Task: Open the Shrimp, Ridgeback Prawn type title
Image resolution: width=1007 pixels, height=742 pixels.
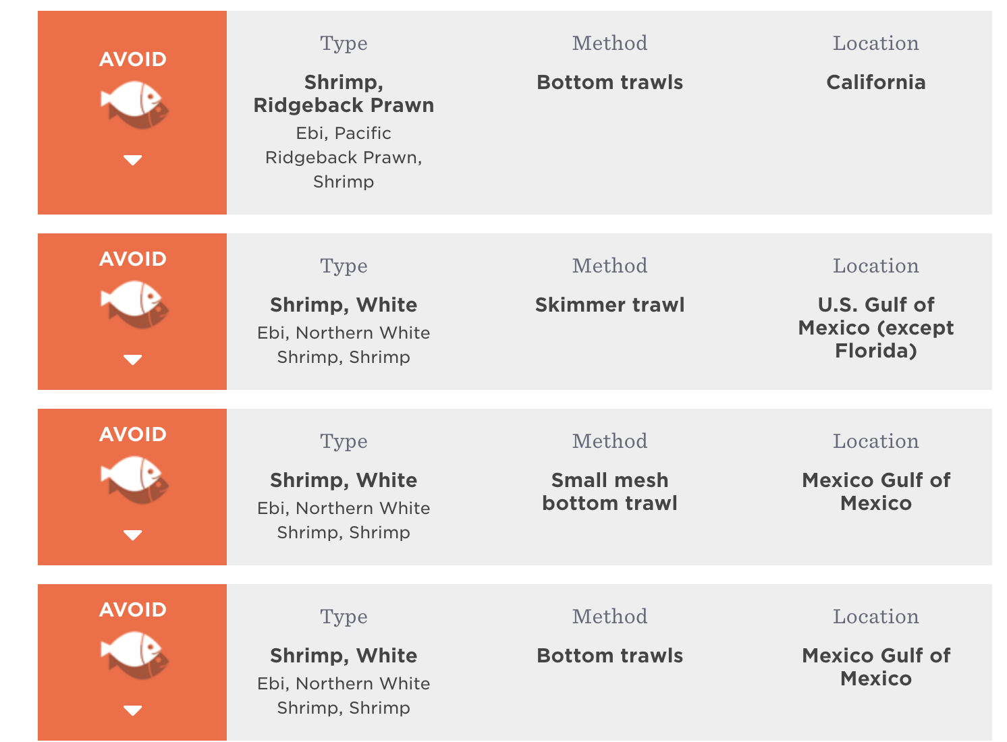Action: (x=344, y=94)
